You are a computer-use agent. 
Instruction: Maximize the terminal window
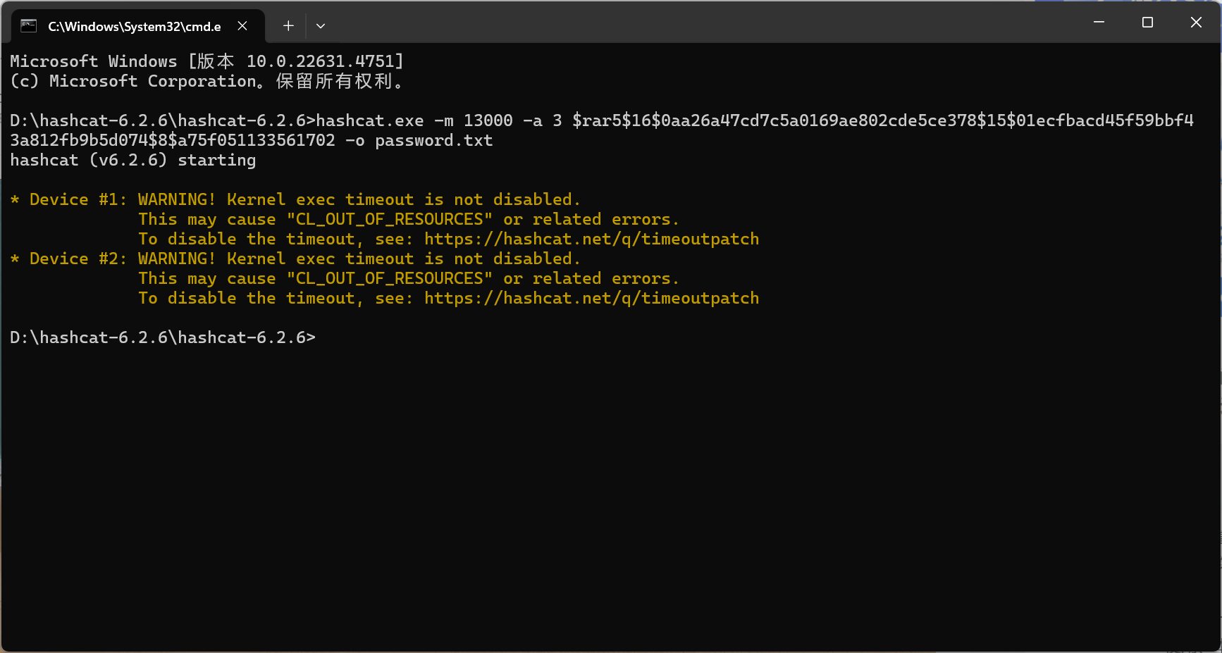1147,23
